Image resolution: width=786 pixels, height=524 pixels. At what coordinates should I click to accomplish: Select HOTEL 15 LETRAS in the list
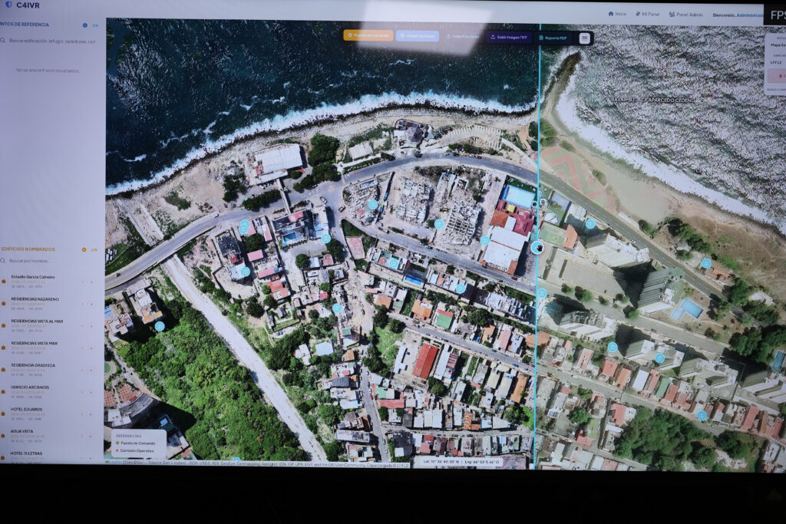(x=49, y=456)
